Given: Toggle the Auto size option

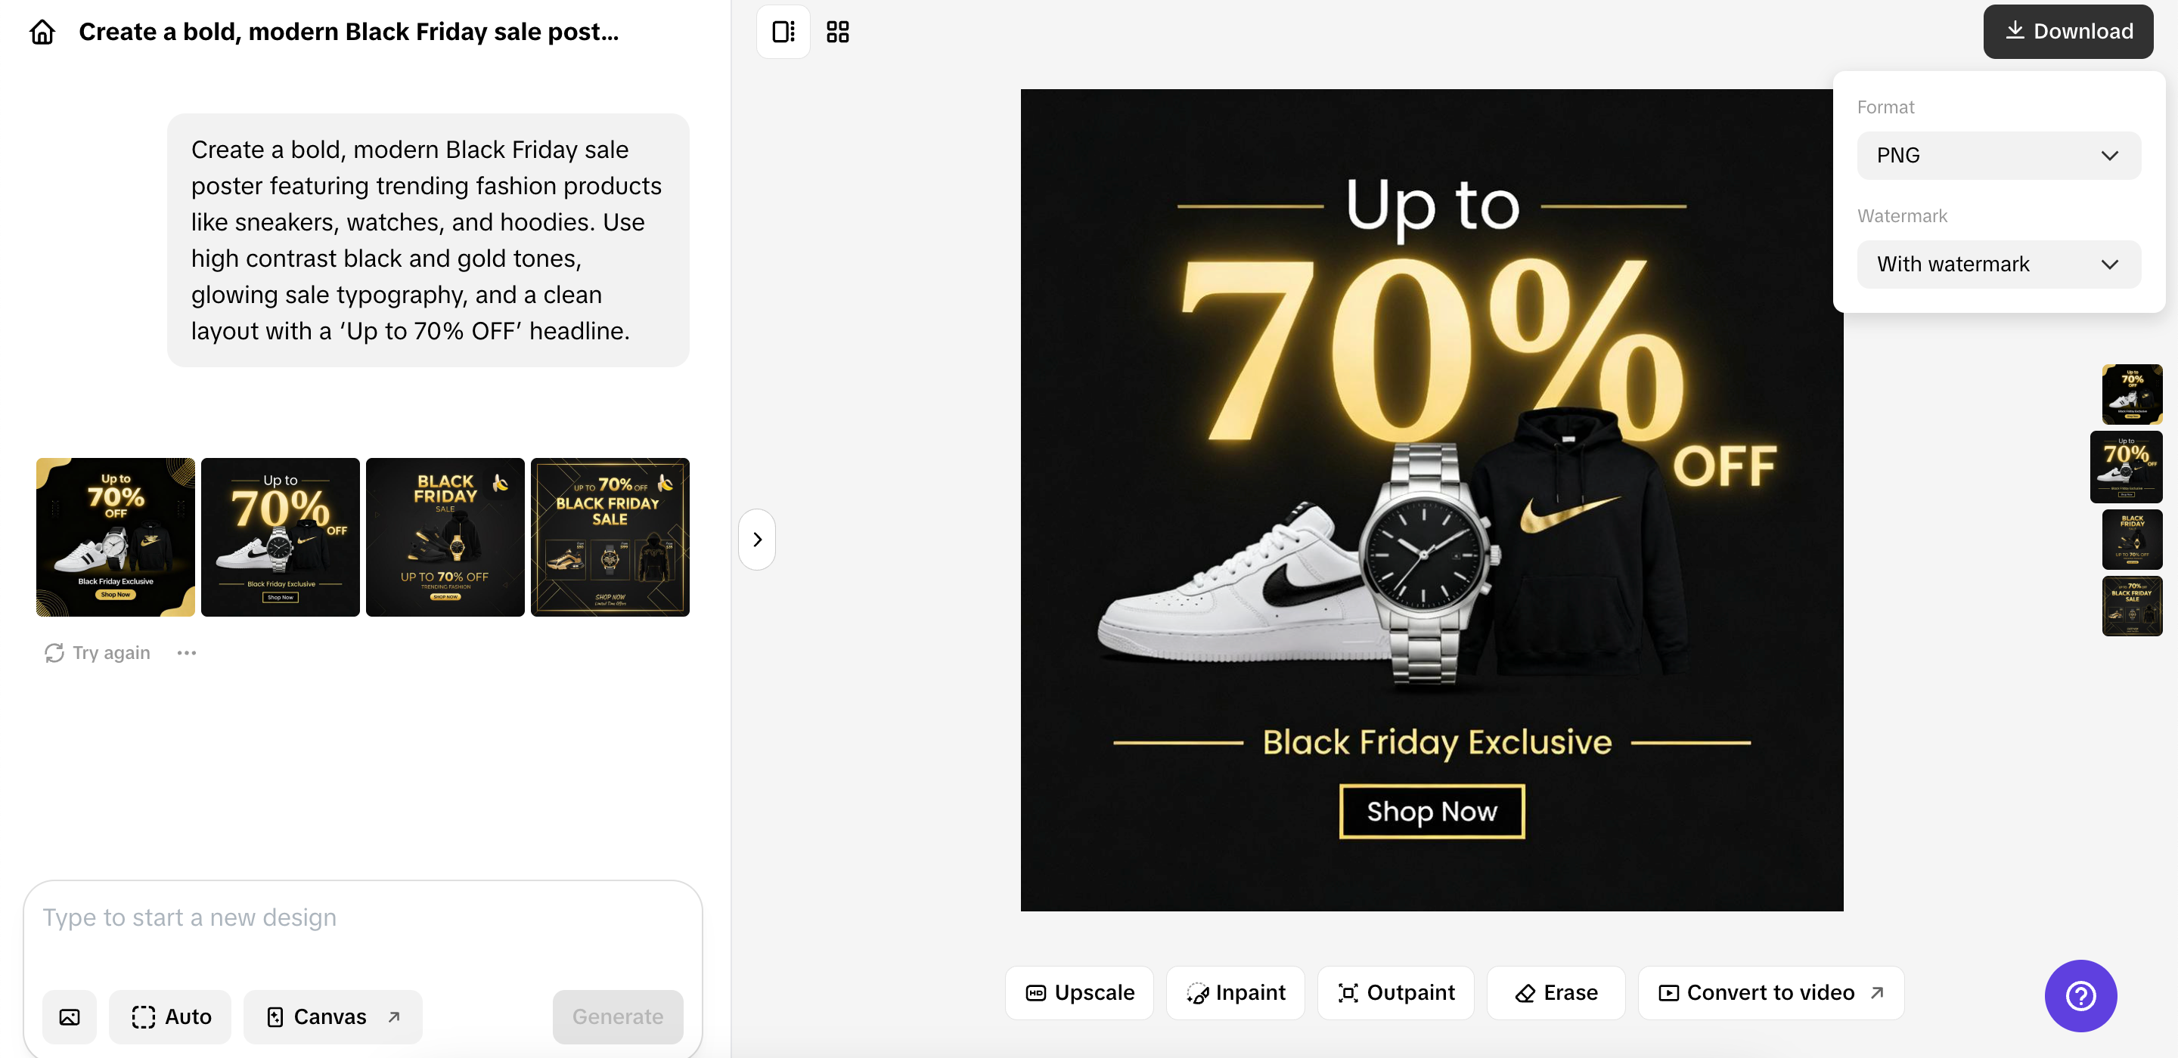Looking at the screenshot, I should click(x=171, y=1016).
